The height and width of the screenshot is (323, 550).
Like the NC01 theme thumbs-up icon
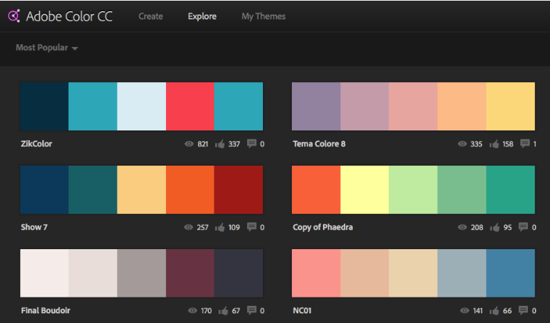tap(494, 311)
